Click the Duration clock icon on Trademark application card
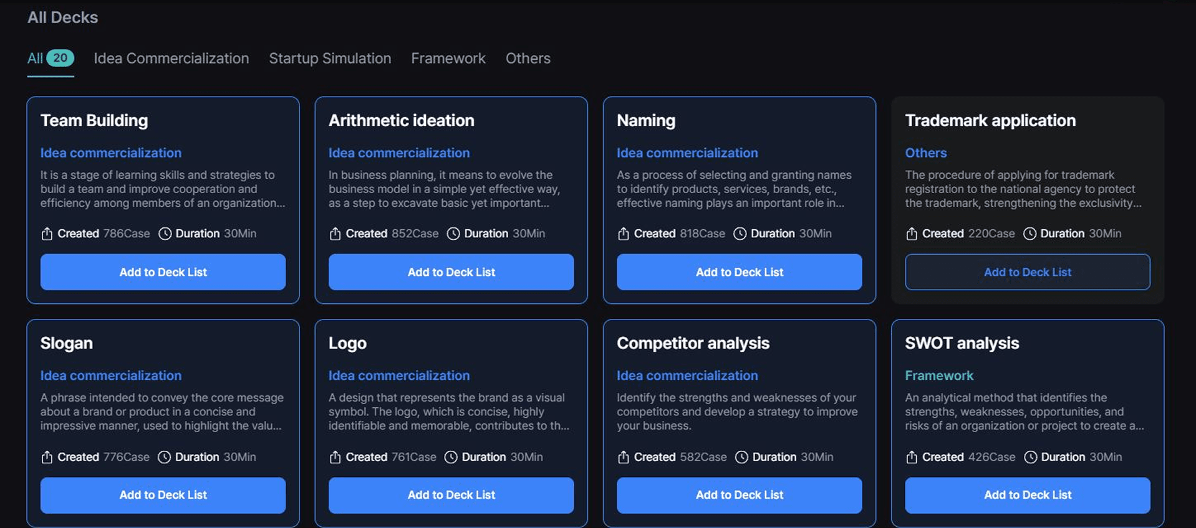 [1030, 233]
